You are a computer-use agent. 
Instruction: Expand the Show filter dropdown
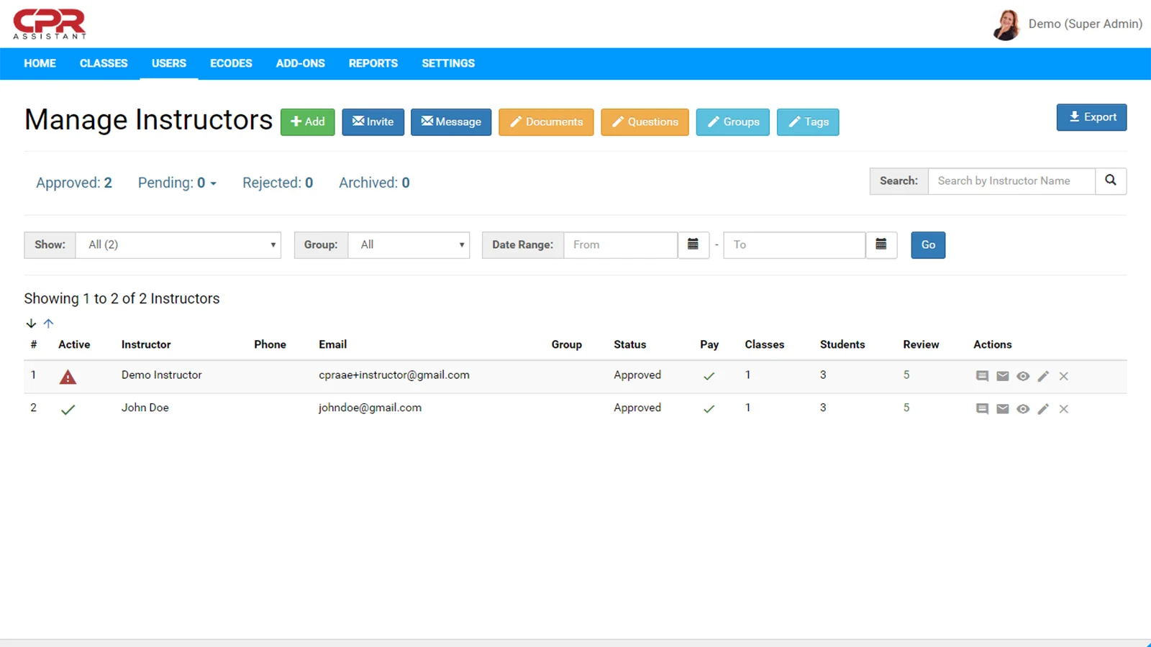178,245
